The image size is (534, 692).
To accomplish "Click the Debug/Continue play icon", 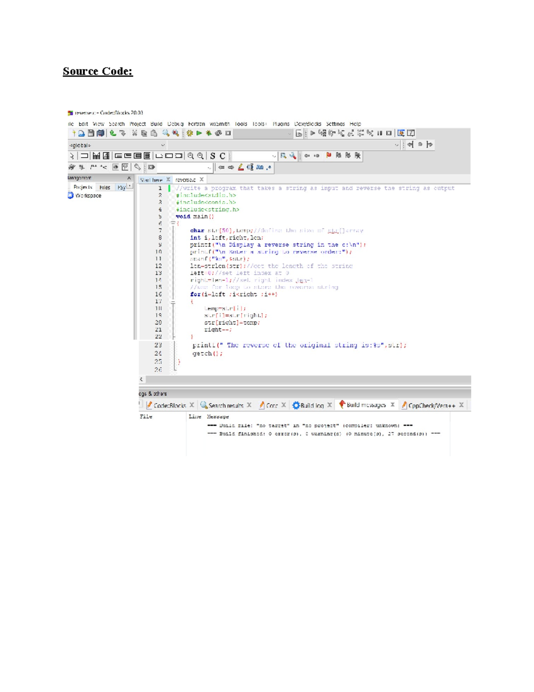I will pyautogui.click(x=312, y=133).
